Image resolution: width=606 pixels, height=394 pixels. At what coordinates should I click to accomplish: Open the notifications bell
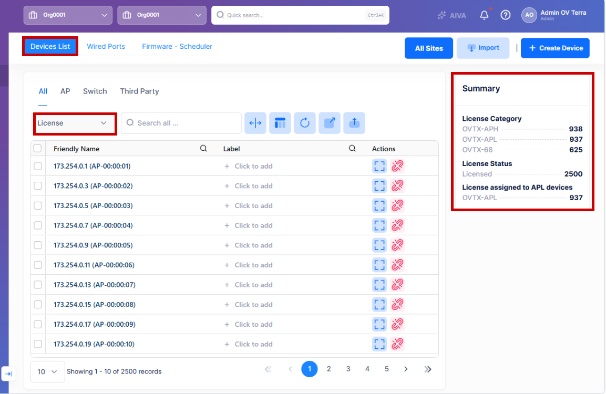tap(484, 15)
